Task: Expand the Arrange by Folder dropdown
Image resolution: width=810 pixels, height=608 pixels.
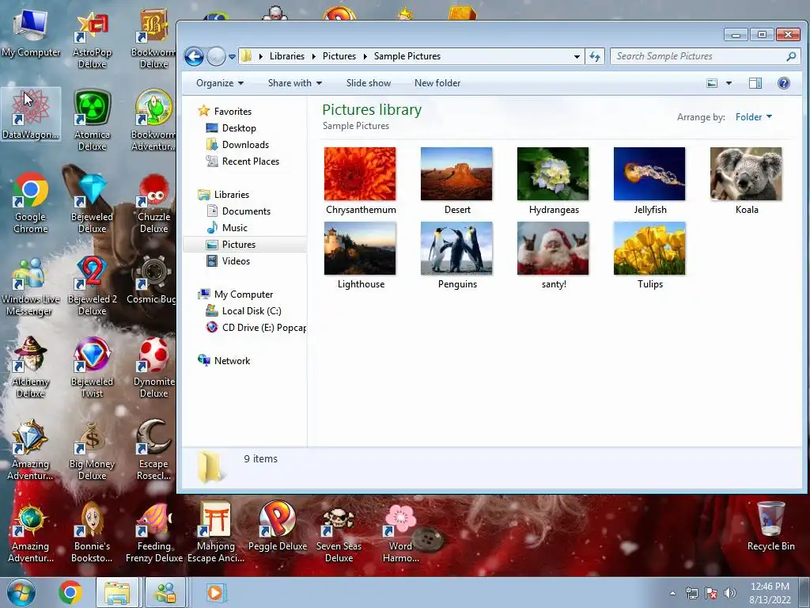Action: pyautogui.click(x=754, y=117)
